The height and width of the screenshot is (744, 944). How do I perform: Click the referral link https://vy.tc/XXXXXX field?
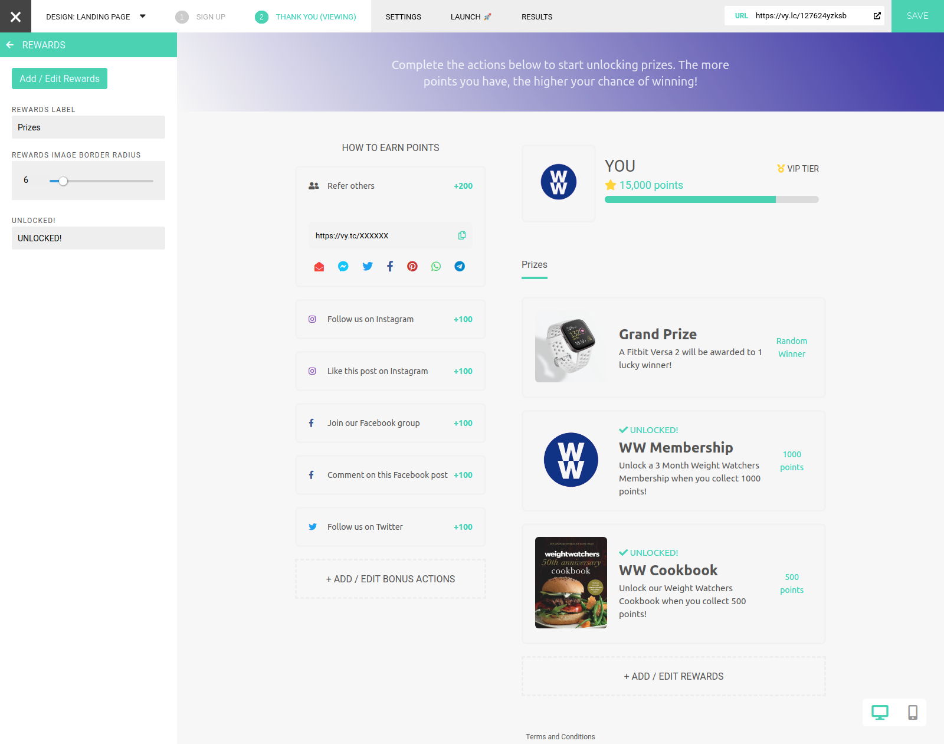(391, 235)
